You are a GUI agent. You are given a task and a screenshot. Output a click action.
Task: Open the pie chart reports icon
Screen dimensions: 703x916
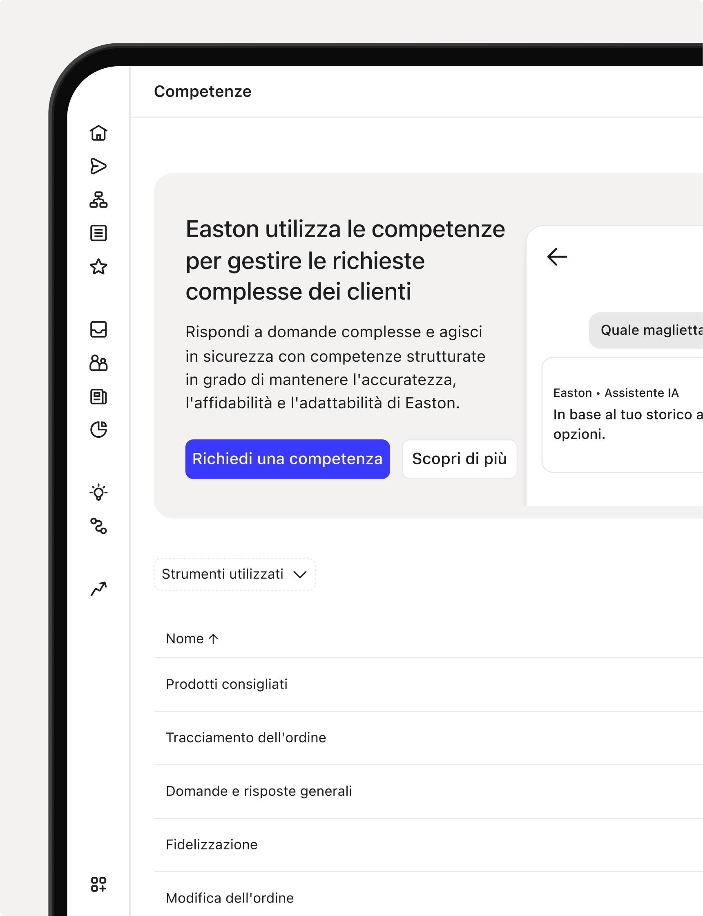(x=98, y=430)
